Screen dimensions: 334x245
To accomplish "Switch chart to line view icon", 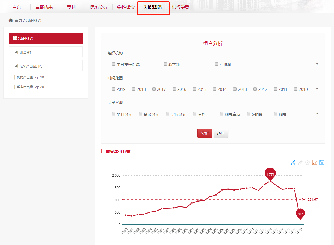I will 315,162.
